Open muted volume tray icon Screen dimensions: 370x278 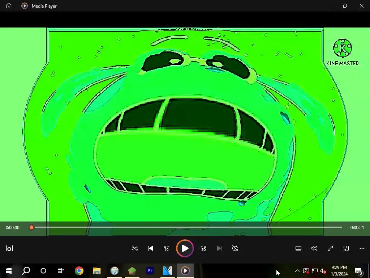point(323,271)
